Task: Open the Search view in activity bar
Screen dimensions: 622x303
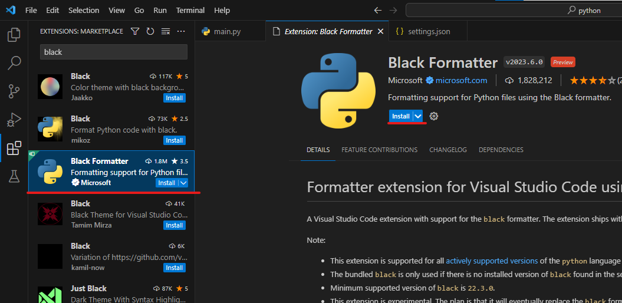Action: click(x=14, y=62)
